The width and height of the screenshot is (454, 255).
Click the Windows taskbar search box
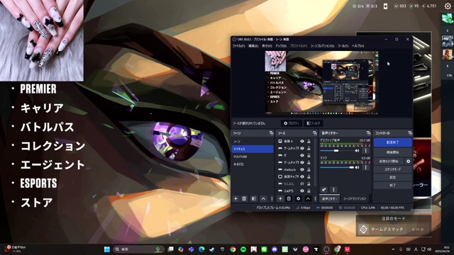tap(138, 249)
